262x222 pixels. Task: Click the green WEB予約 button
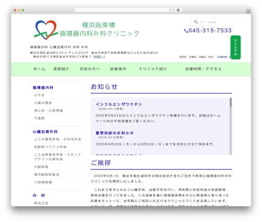click(235, 47)
